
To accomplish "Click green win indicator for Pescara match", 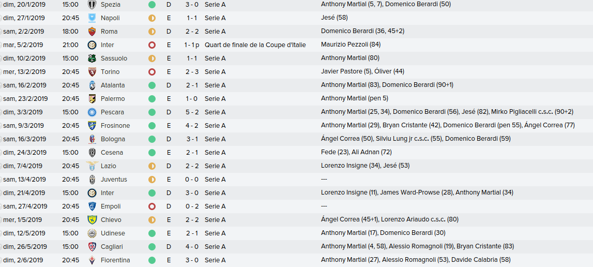I will click(x=152, y=112).
